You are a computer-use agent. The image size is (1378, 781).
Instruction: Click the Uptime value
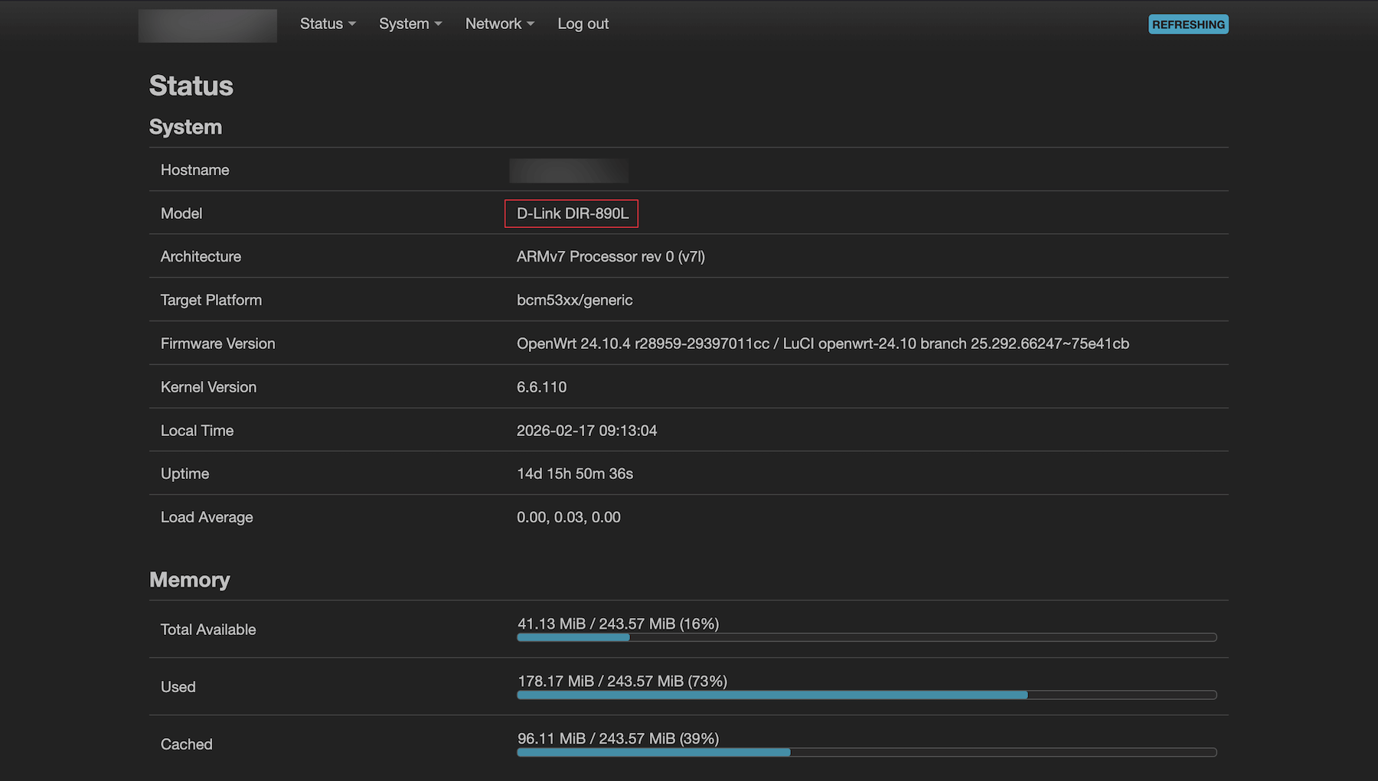574,473
